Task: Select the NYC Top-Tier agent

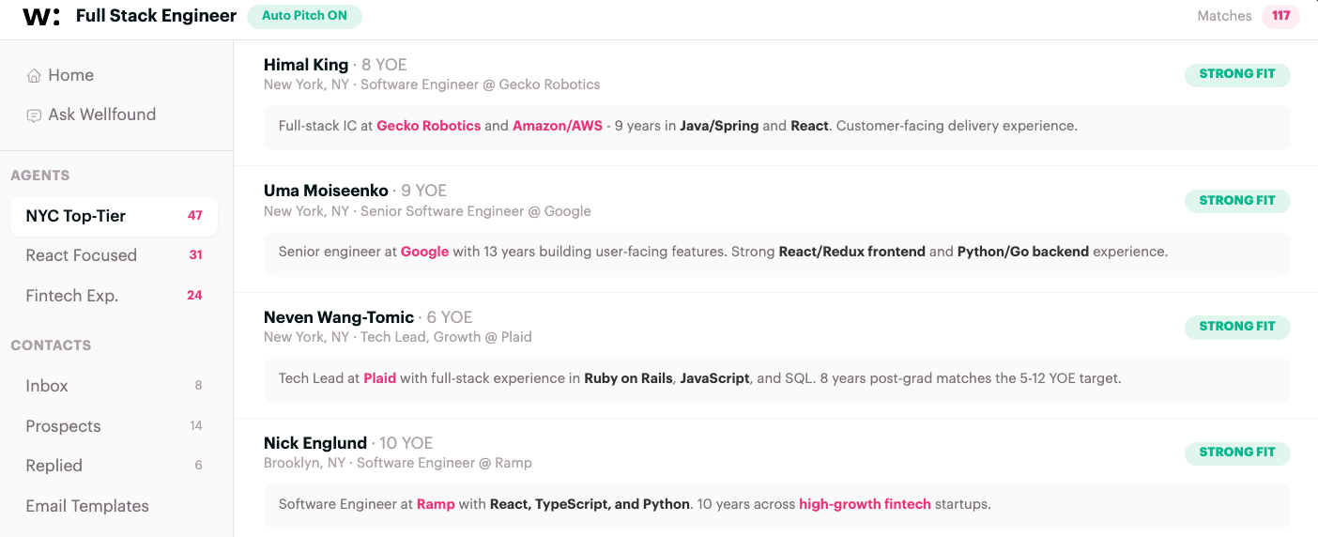Action: point(114,216)
